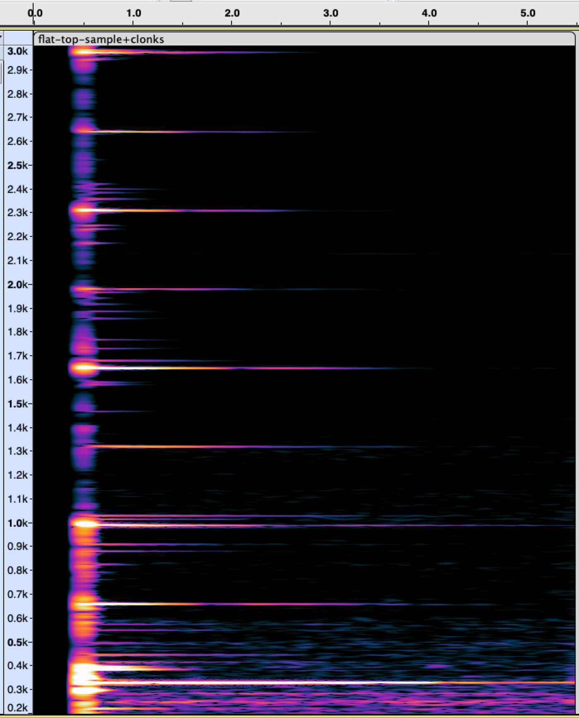Click the 2.2k label on the frequency scale

point(17,236)
